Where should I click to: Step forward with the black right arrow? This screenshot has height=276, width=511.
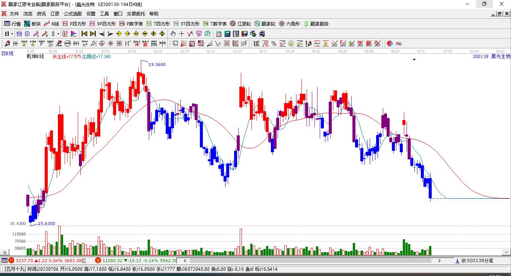click(110, 34)
